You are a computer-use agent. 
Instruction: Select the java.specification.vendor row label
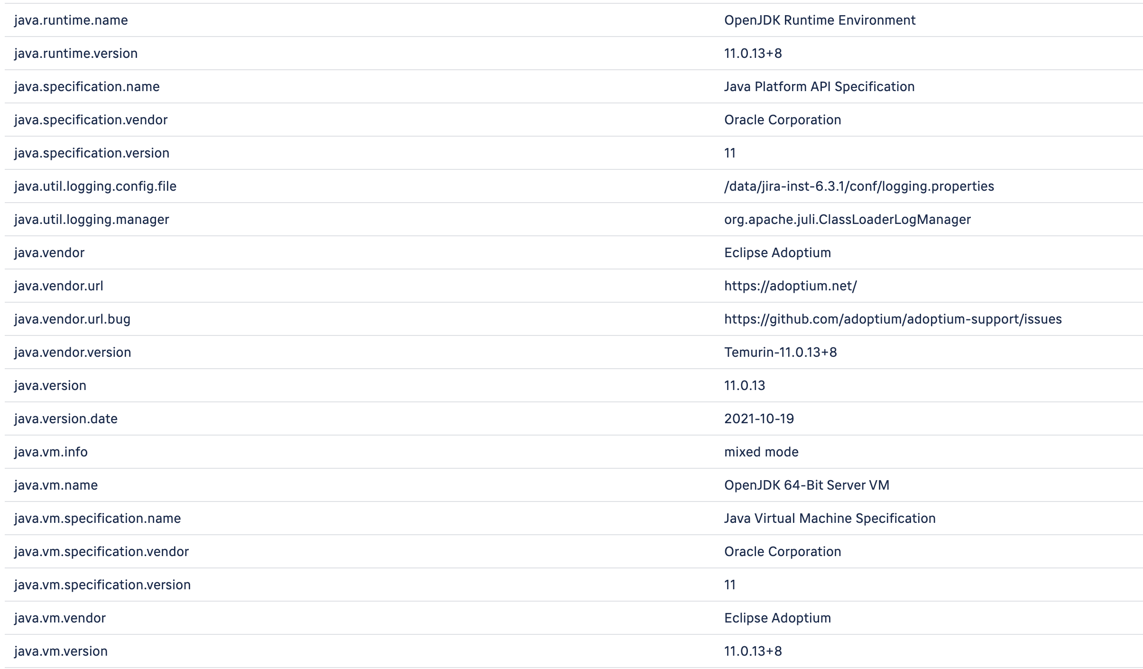pyautogui.click(x=91, y=120)
